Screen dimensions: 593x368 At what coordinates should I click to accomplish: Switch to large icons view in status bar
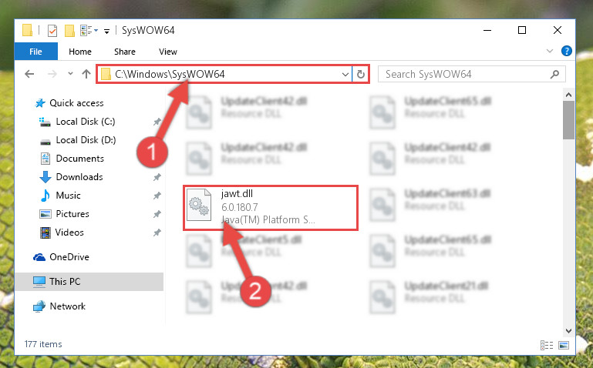pyautogui.click(x=564, y=345)
